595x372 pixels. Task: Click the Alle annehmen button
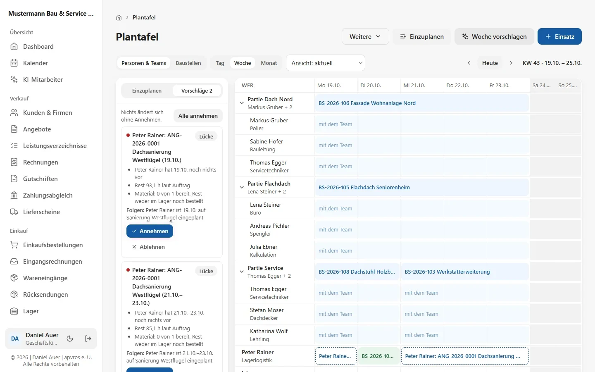(198, 116)
